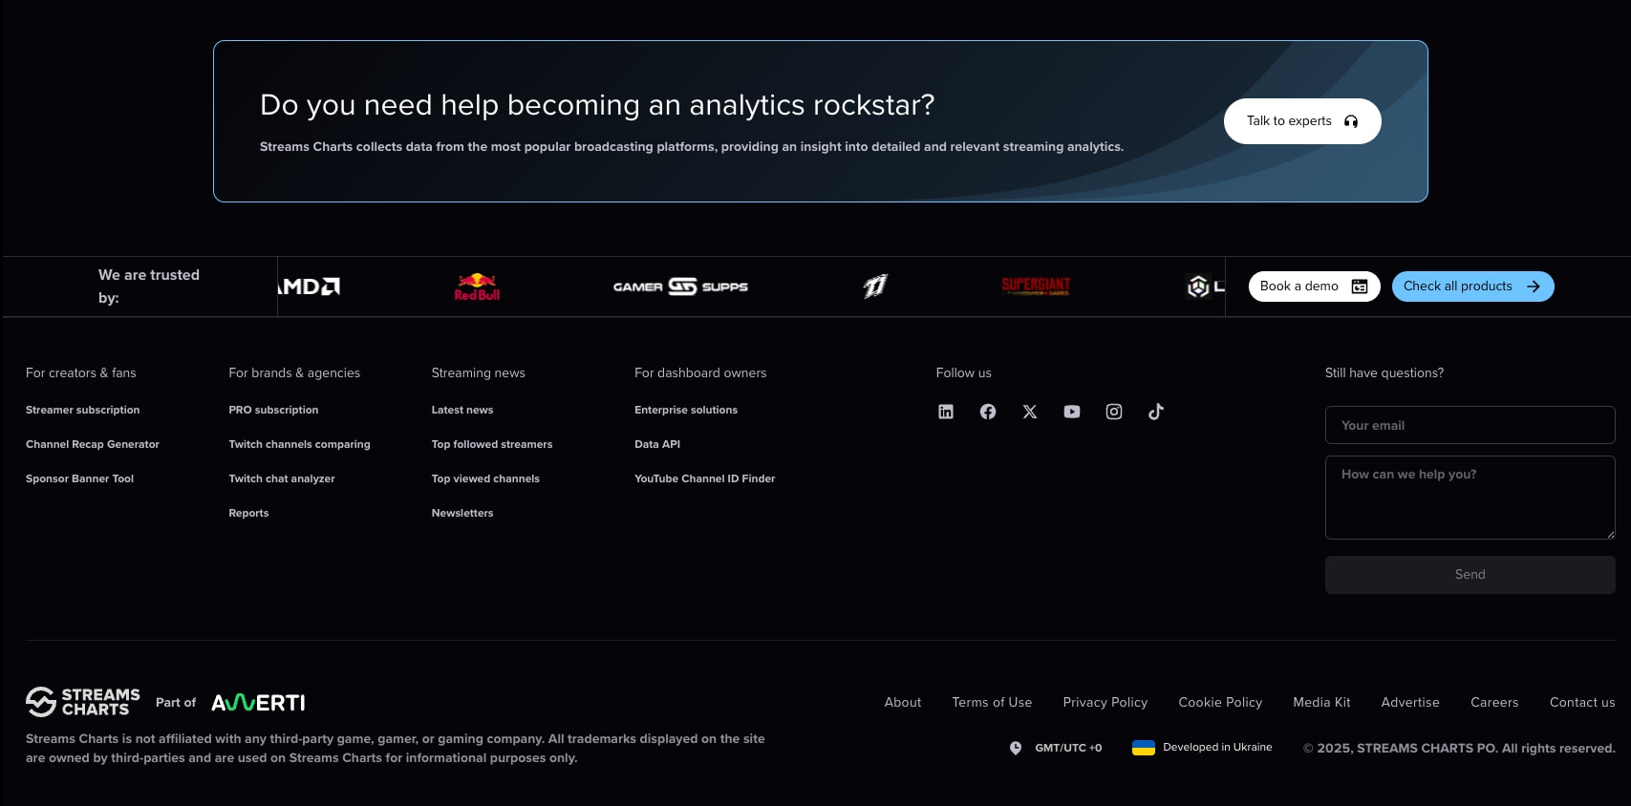Viewport: 1631px width, 806px height.
Task: Click the Streams Charts footer logo
Action: click(83, 702)
